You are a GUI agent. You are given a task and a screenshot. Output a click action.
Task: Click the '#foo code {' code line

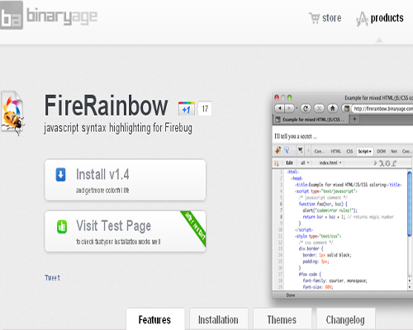pos(310,274)
